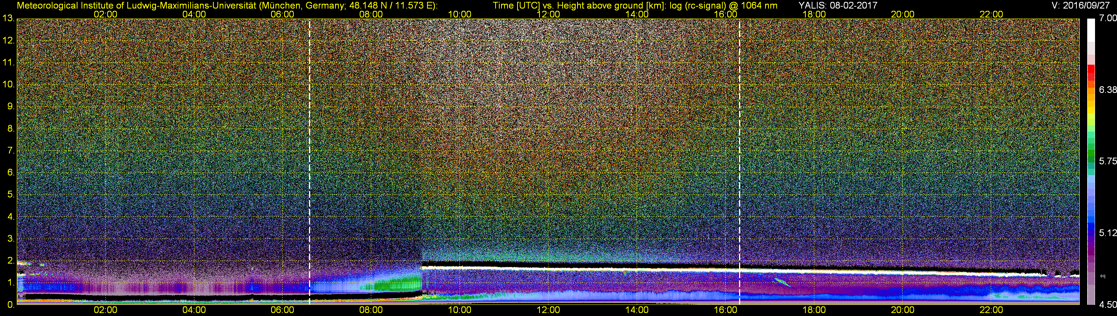Click the 12:00 label on the bottom time axis

tap(548, 310)
